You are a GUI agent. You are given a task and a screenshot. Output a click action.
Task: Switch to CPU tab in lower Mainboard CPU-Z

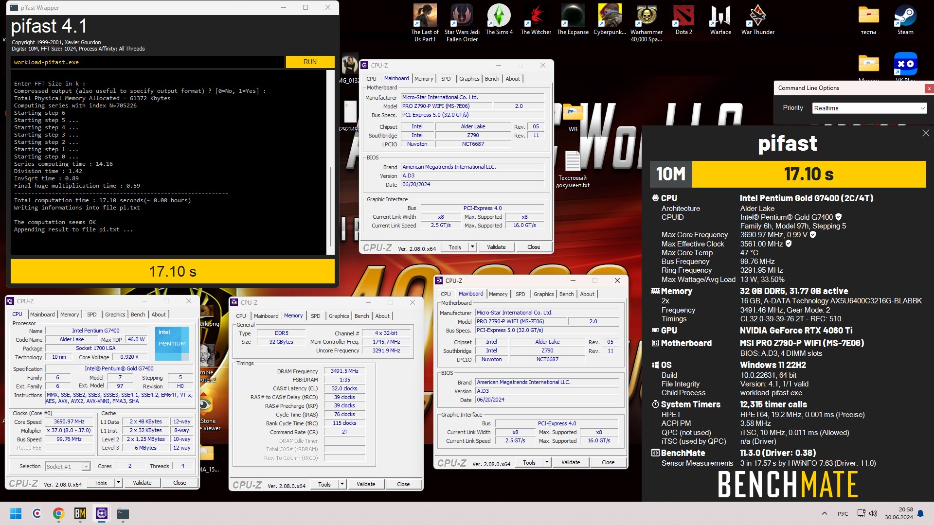446,294
